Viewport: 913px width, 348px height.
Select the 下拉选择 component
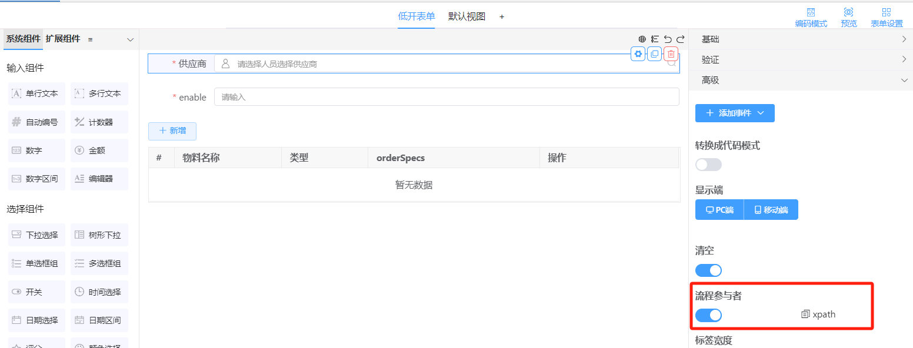click(x=36, y=235)
